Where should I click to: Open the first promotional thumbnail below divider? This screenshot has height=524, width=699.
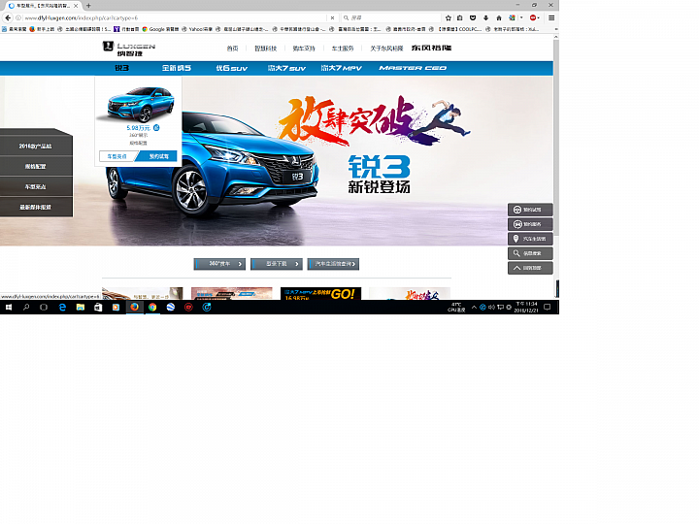142,293
